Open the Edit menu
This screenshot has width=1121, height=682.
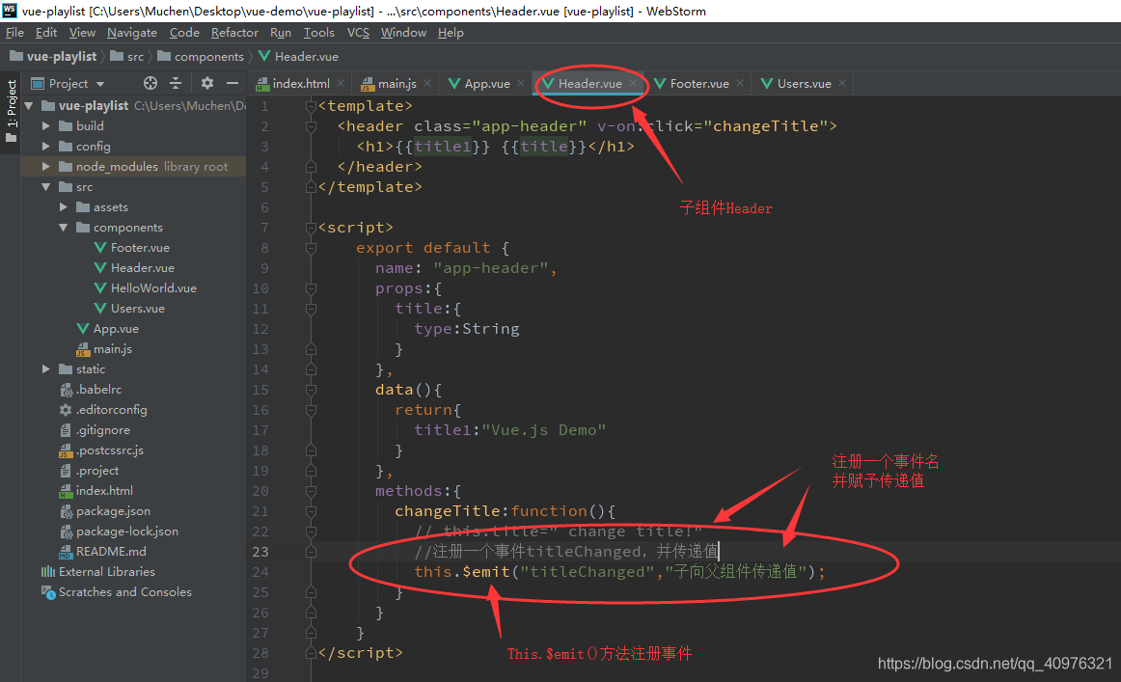[46, 32]
